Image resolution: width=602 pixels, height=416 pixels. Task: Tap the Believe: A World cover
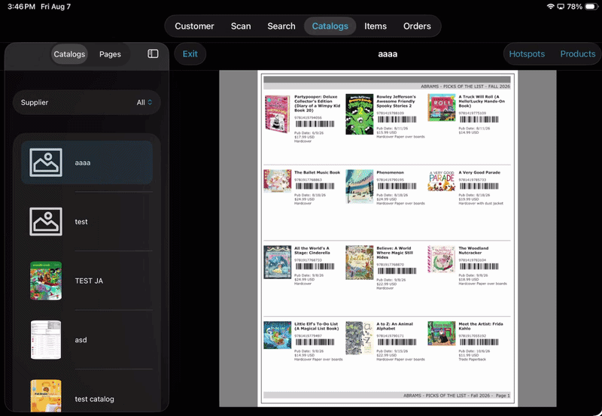[360, 263]
